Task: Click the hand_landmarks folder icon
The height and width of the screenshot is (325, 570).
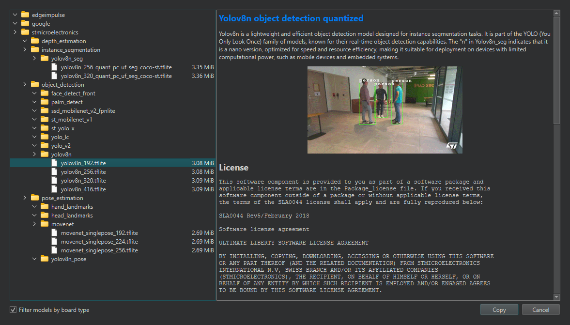Action: click(45, 207)
